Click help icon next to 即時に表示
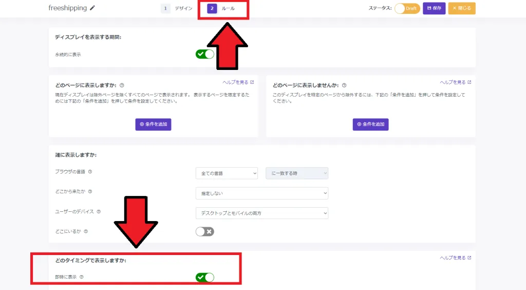 point(82,277)
